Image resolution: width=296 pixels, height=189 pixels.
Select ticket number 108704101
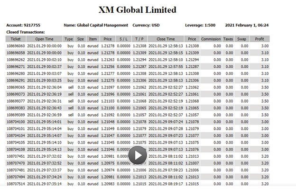pos(16,129)
